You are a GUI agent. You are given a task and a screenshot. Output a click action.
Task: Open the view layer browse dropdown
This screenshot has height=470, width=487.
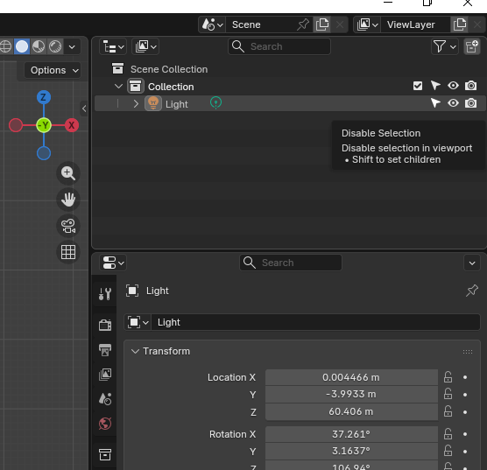coord(367,25)
